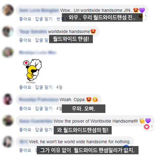Click 답글 달기 under the "Woah. Oppa." comment

point(44,108)
